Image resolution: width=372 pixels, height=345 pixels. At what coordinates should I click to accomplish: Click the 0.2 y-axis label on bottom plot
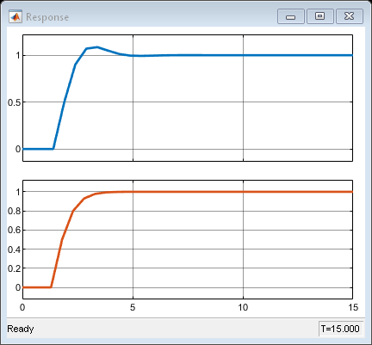(15, 268)
